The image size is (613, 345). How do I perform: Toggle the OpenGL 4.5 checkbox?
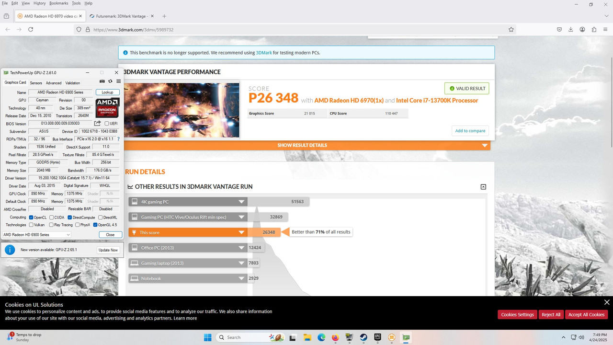point(95,225)
